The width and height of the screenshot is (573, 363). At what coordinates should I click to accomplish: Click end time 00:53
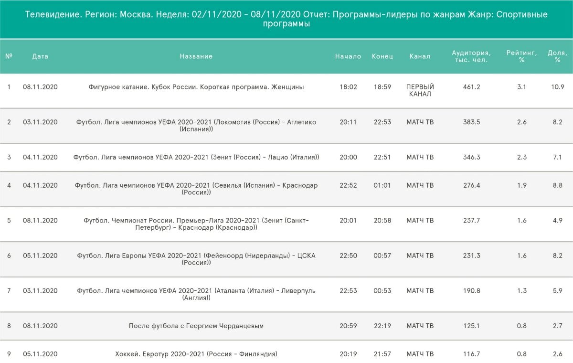(382, 291)
